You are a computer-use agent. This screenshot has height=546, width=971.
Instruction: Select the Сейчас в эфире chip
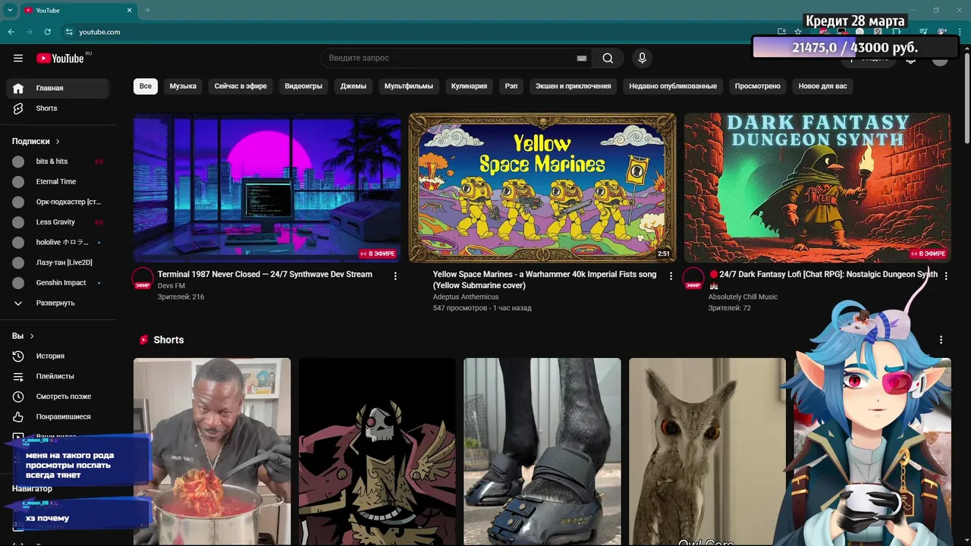[240, 86]
